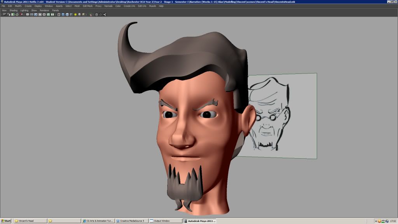Switch to Vincent's Head folder in taskbar

pos(30,221)
